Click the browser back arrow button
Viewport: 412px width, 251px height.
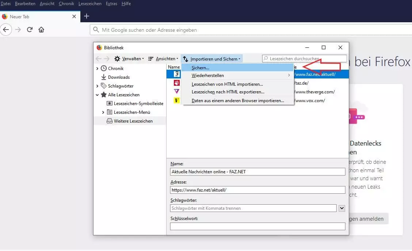coord(6,30)
